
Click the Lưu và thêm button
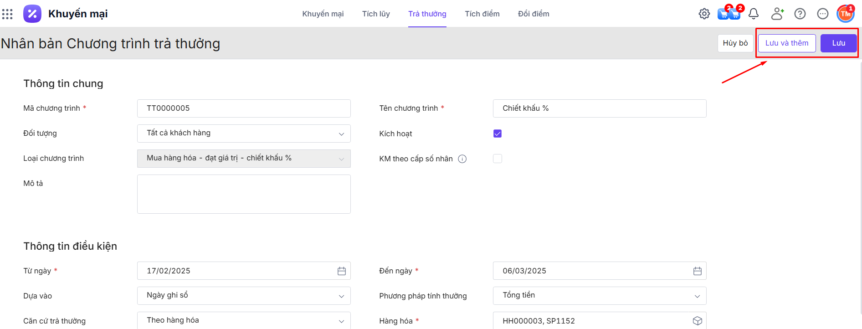pos(786,43)
